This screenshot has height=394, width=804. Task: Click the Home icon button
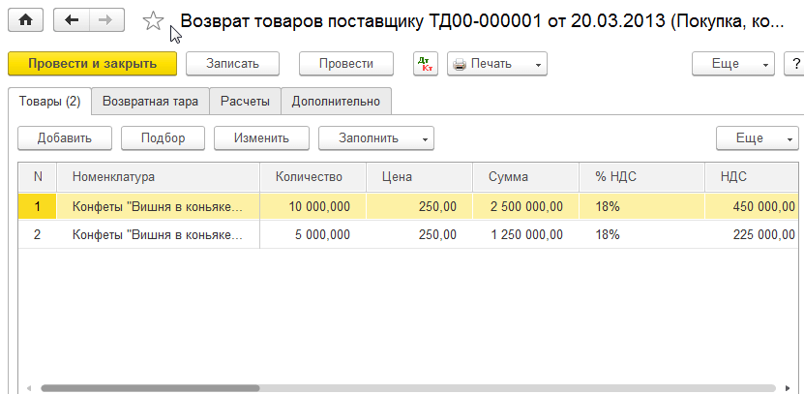pos(26,19)
